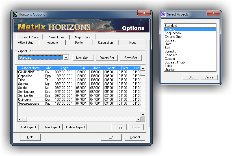Cancel the Horizons Options dialog
The image size is (232, 156).
click(135, 137)
